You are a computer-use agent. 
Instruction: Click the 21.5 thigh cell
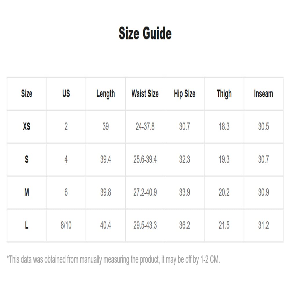point(224,225)
